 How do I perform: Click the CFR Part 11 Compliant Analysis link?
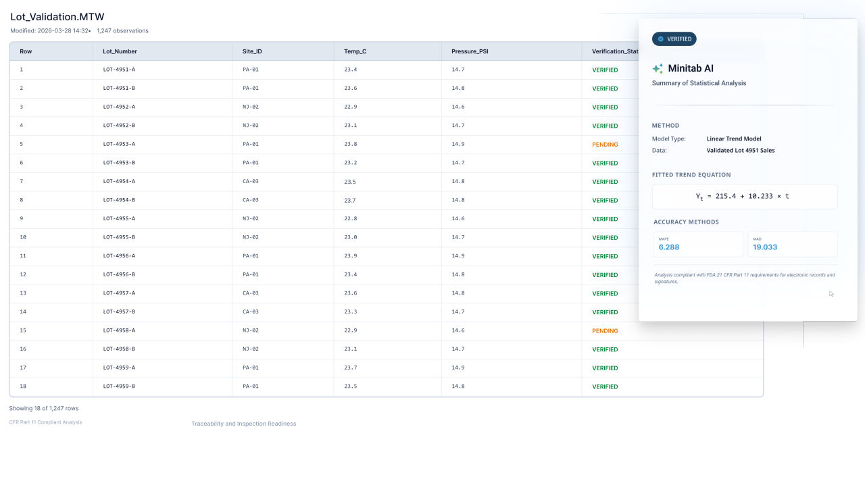coord(45,422)
